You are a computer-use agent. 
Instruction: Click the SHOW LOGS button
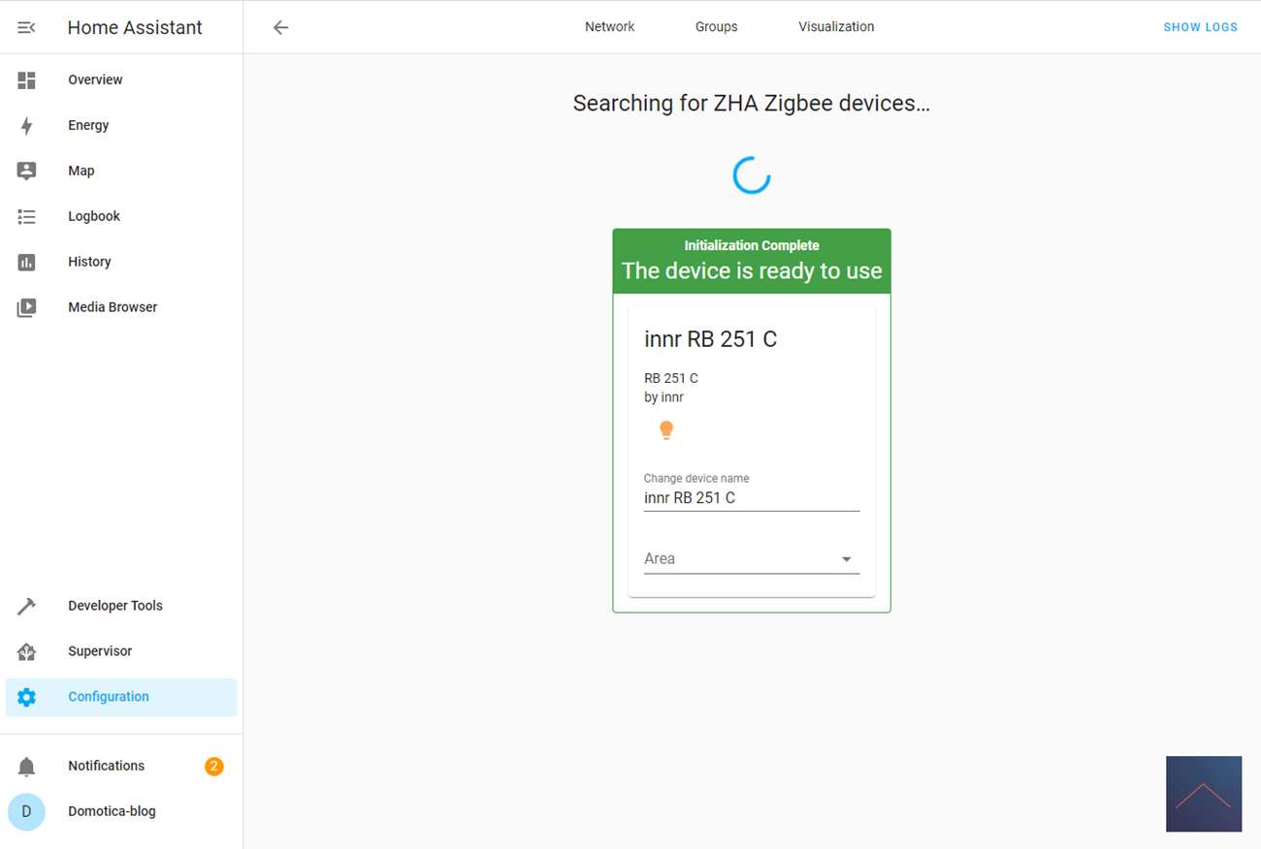[1200, 27]
